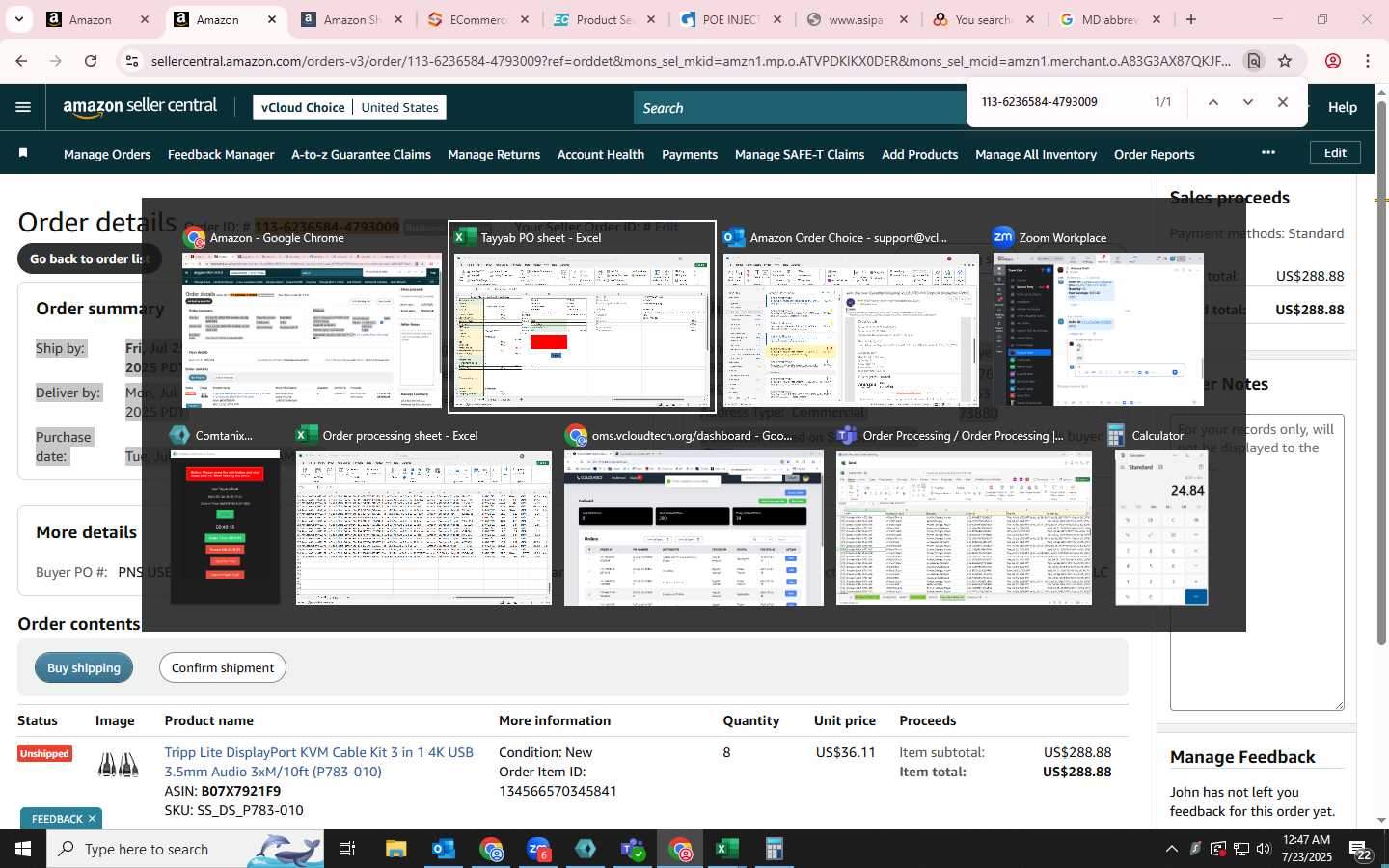
Task: Open Feedback Manager menu item
Action: coord(221,154)
